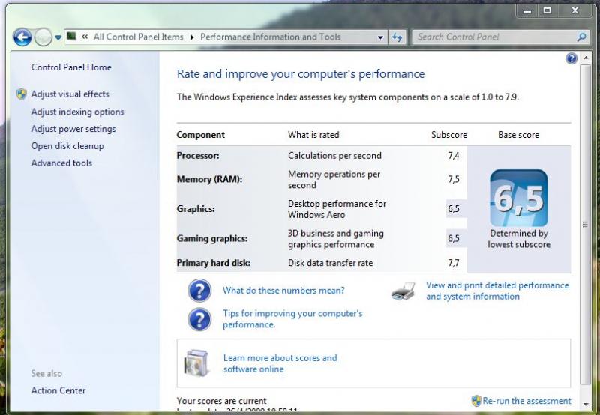Open Control Panel Home
This screenshot has height=415, width=600.
(71, 67)
